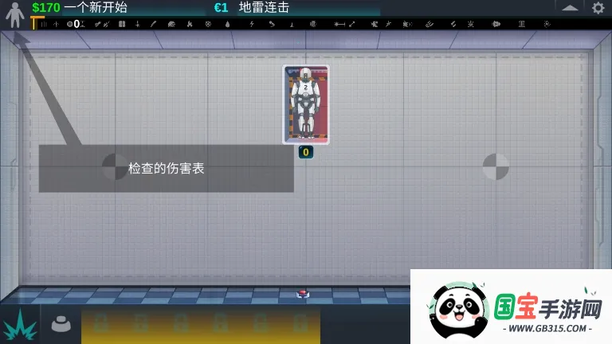Viewport: 612px width, 344px height.
Task: Click the right crosshair target marker
Action: [496, 167]
